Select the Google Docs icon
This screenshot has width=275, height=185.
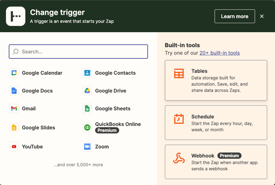point(14,91)
